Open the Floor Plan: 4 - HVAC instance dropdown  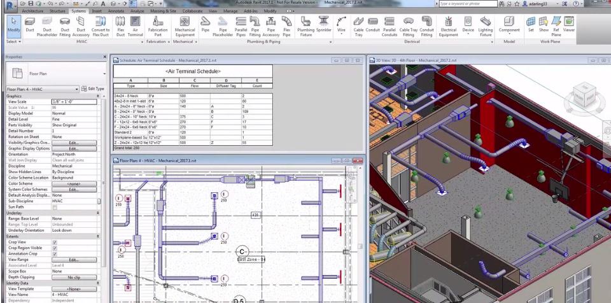[76, 89]
